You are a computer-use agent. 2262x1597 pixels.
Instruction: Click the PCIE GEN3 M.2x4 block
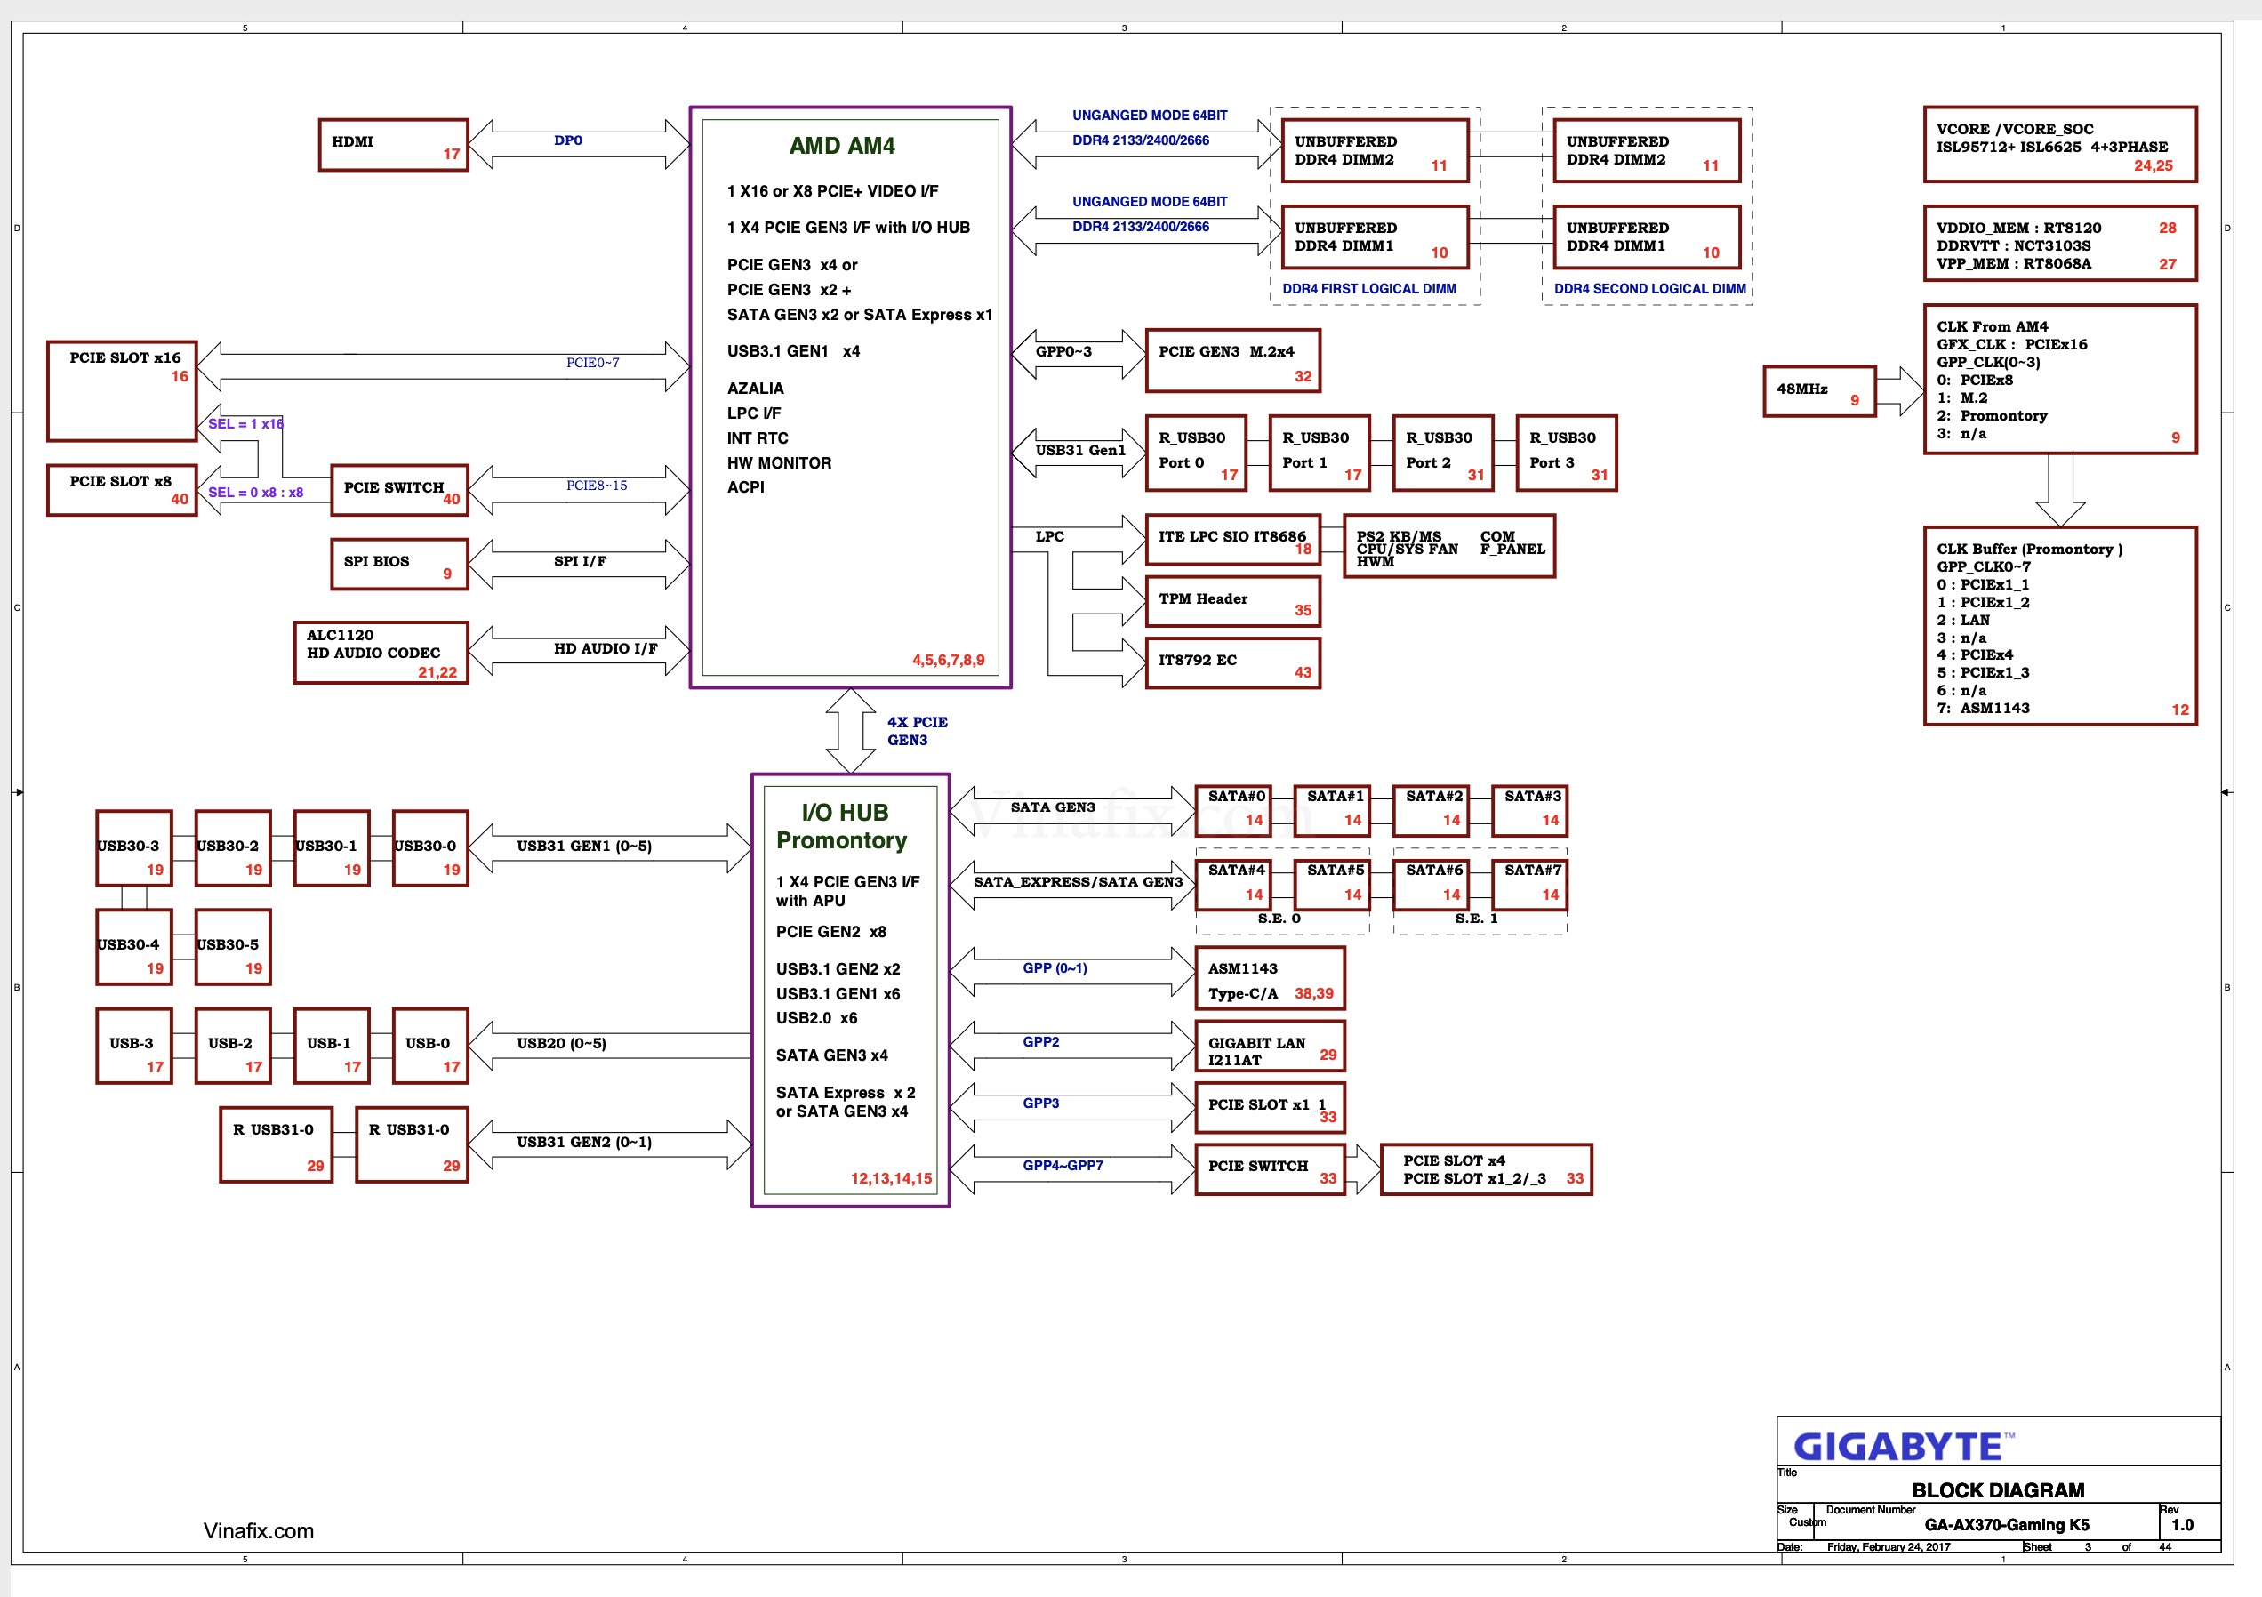[x=1231, y=361]
